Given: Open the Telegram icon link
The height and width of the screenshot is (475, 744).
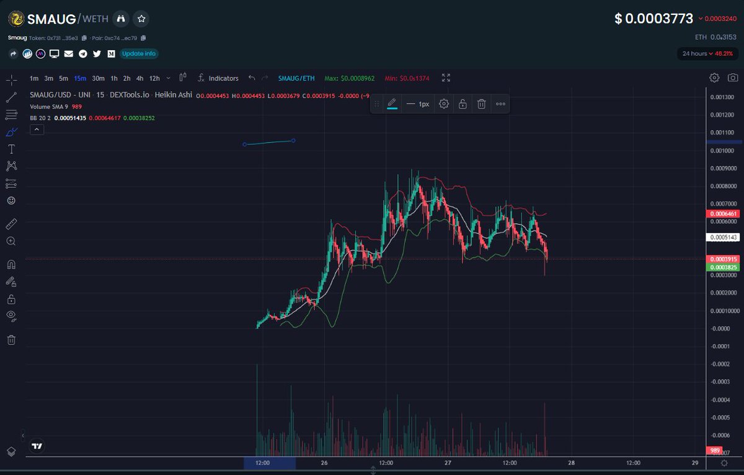Looking at the screenshot, I should (83, 54).
